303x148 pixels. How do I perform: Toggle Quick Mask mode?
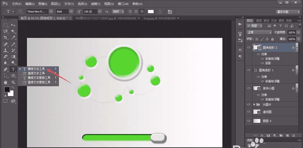point(5,101)
